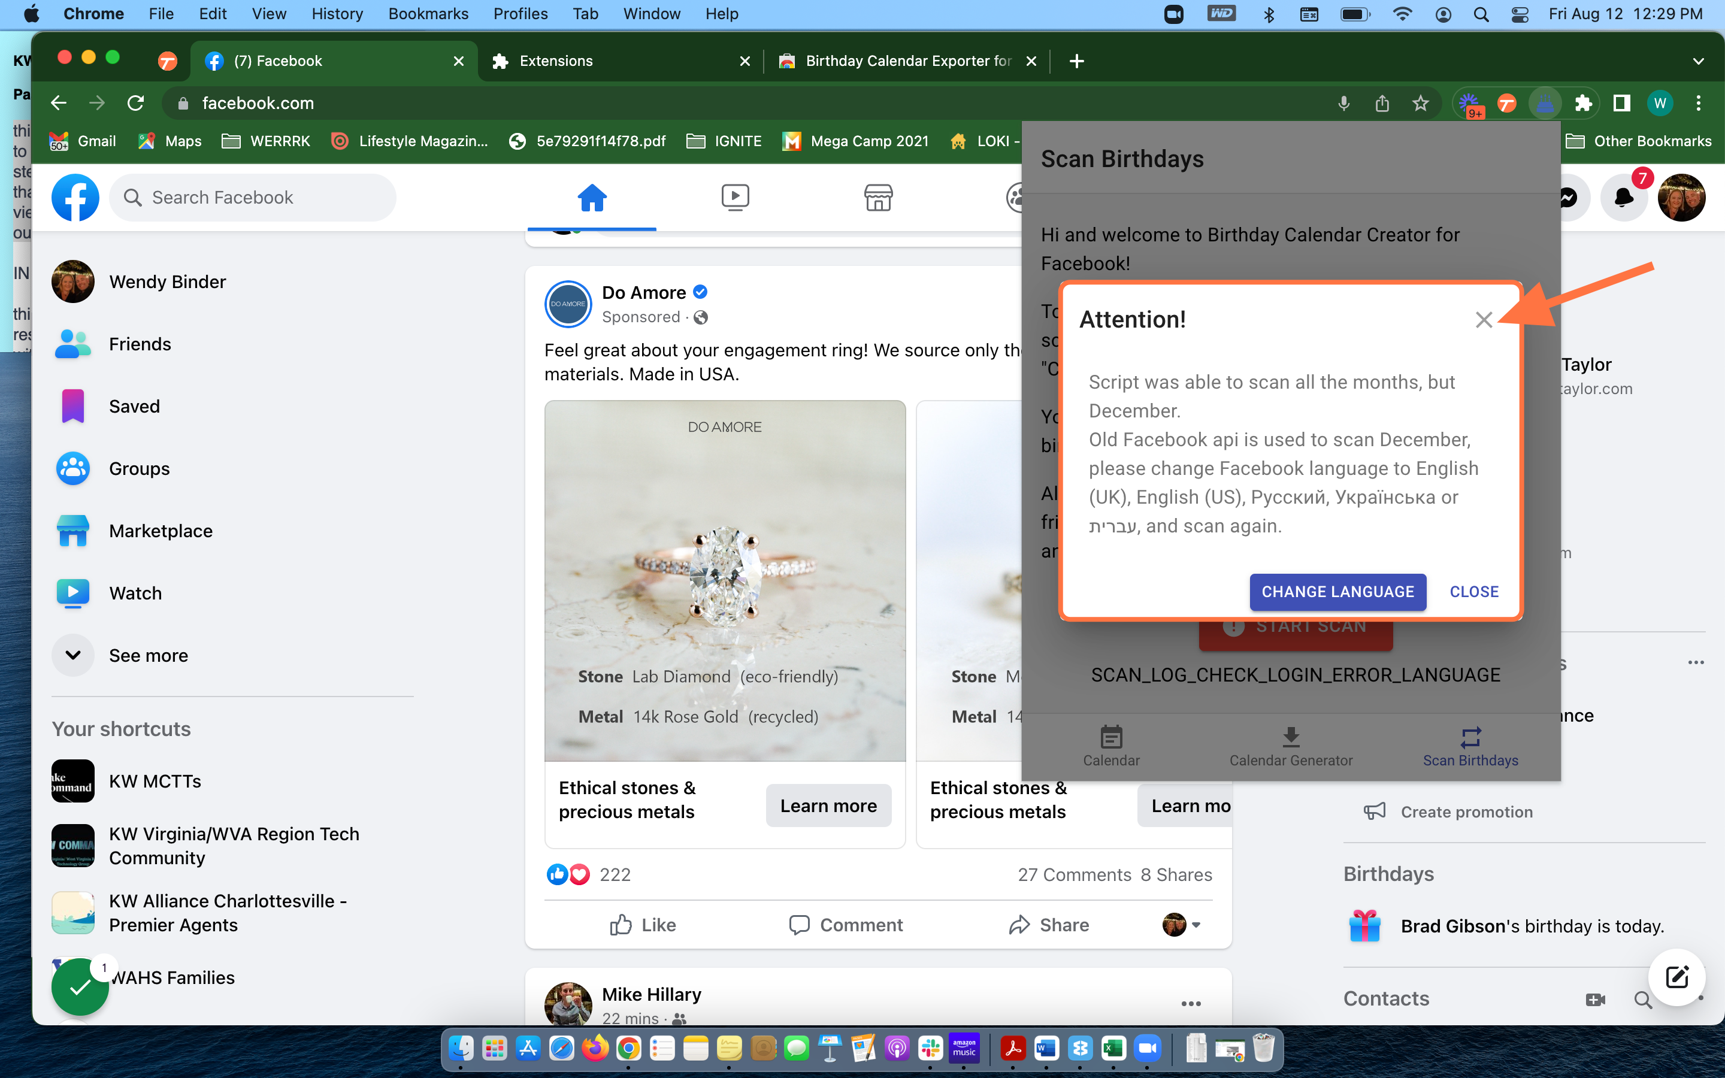
Task: Open the Profiles menu
Action: click(520, 14)
